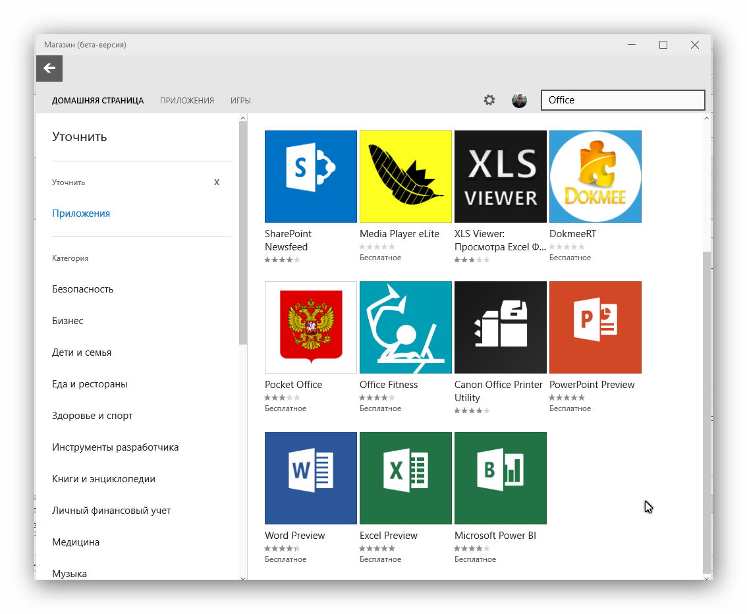Click the Pocket Office title text
Image resolution: width=747 pixels, height=614 pixels.
[294, 385]
